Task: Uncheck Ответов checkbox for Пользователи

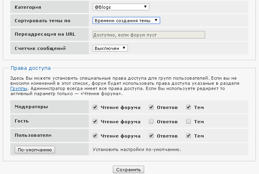Action: (151, 136)
